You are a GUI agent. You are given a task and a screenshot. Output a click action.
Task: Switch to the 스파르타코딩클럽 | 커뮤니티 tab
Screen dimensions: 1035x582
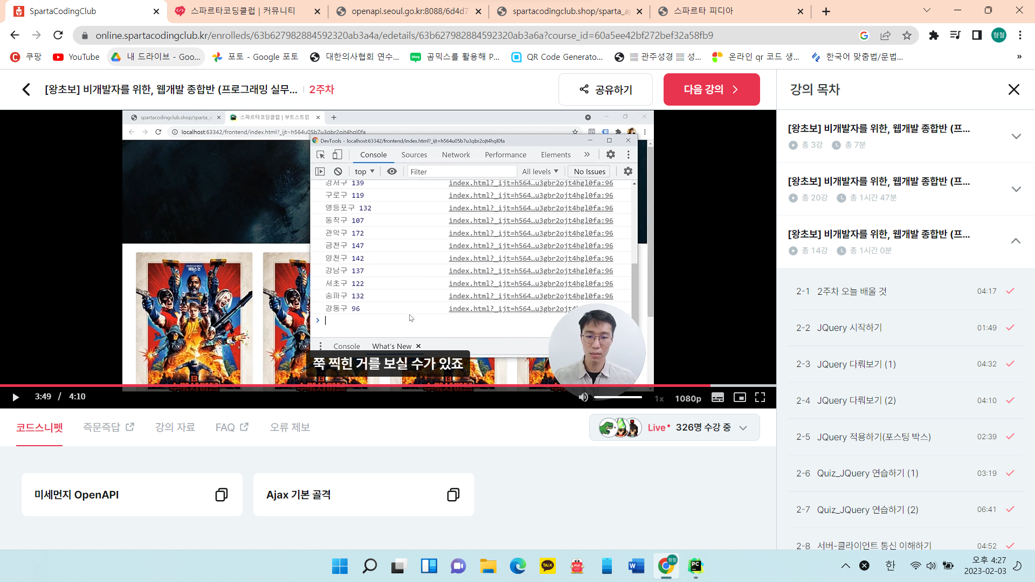coord(243,11)
